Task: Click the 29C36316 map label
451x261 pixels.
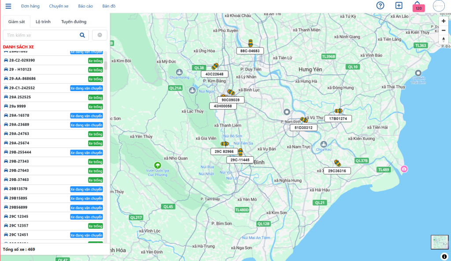Action: coord(337,171)
